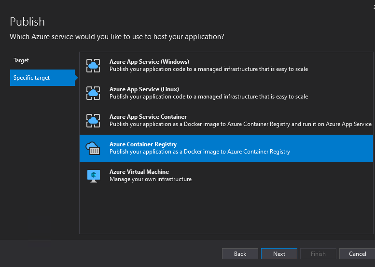Choose the Azure Virtual Machine title
The width and height of the screenshot is (375, 267).
click(139, 172)
